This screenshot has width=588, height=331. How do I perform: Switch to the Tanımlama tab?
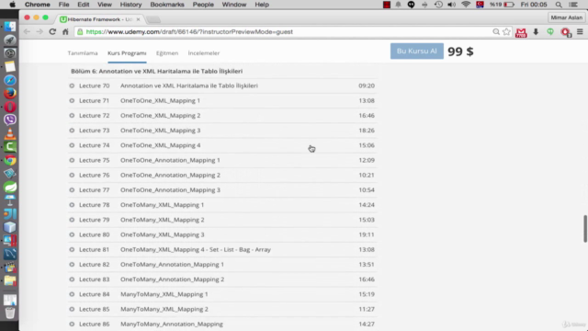tap(83, 53)
